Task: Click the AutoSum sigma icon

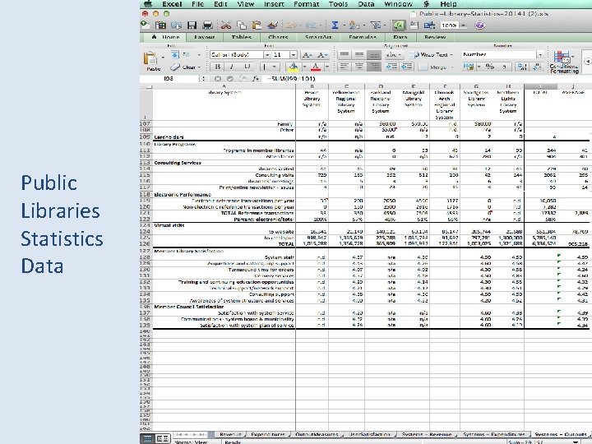Action: [335, 25]
